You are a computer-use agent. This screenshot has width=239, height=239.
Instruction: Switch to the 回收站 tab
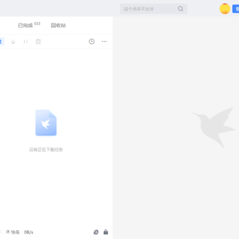click(x=58, y=25)
